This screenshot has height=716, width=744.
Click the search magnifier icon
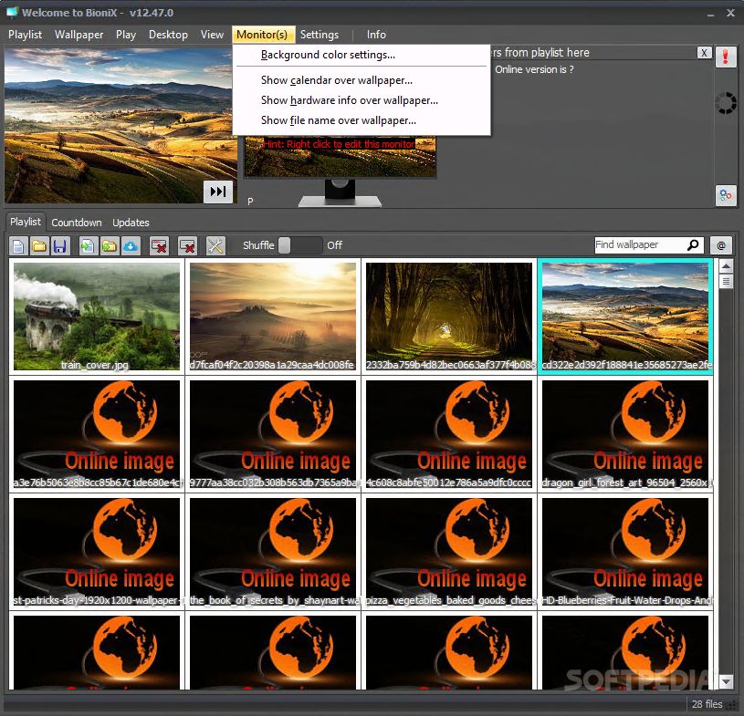tap(692, 244)
